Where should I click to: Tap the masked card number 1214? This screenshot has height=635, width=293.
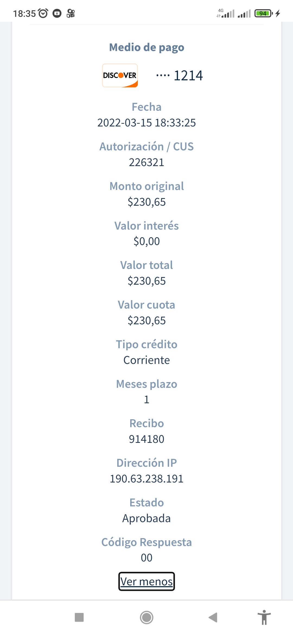click(x=180, y=75)
